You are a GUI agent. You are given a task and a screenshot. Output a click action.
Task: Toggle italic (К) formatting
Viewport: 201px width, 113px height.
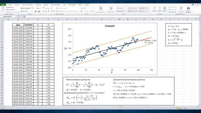coord(24,11)
